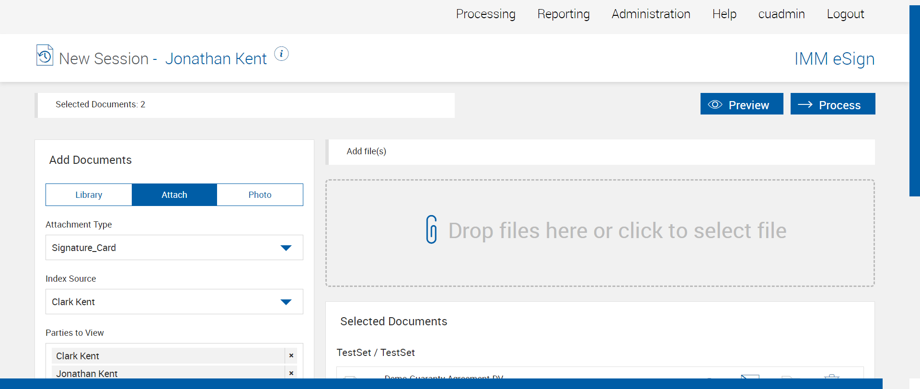Click the 'Attachment Type' field label
Viewport: 920px width, 389px height.
pyautogui.click(x=79, y=225)
